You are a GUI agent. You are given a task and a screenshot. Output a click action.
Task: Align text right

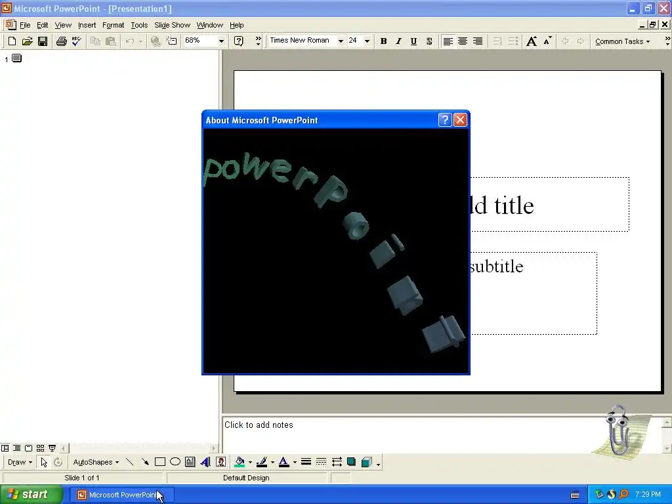tap(478, 41)
